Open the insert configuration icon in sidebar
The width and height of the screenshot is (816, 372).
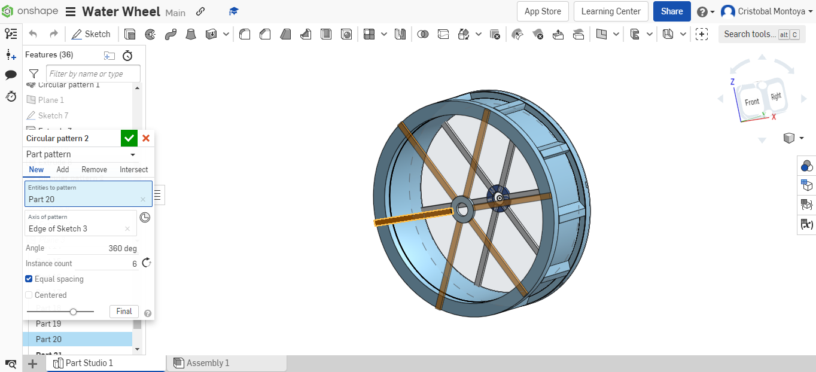coord(11,55)
